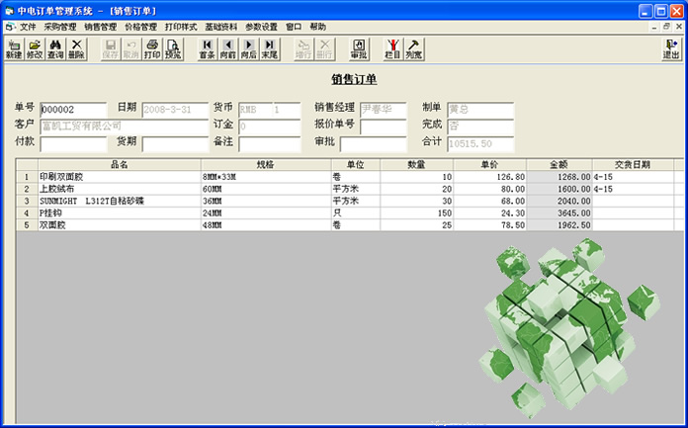Click the 保存 (Save) toolbar icon
Screen dimensions: 688x428
[x=111, y=48]
